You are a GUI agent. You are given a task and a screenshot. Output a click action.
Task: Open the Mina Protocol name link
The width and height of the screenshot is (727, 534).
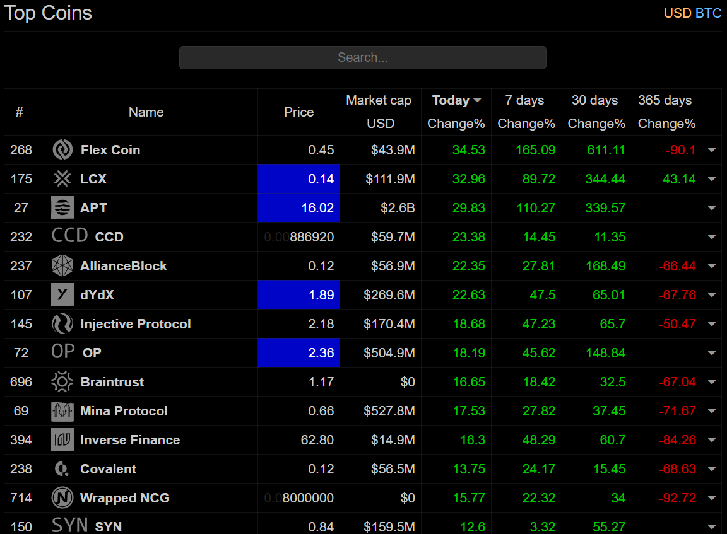pos(124,411)
